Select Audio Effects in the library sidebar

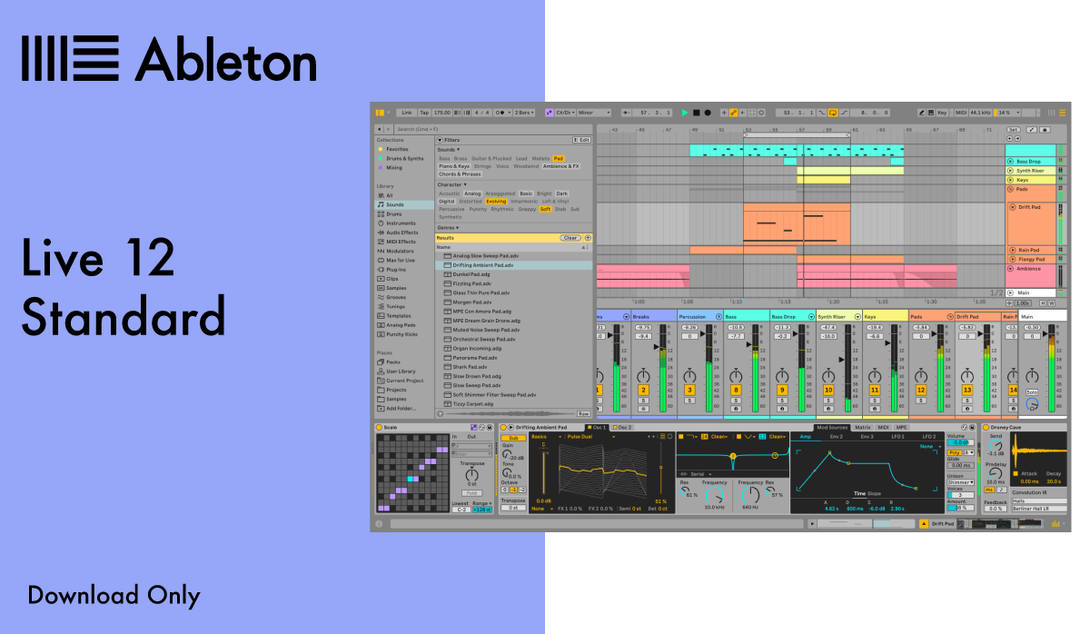[401, 233]
